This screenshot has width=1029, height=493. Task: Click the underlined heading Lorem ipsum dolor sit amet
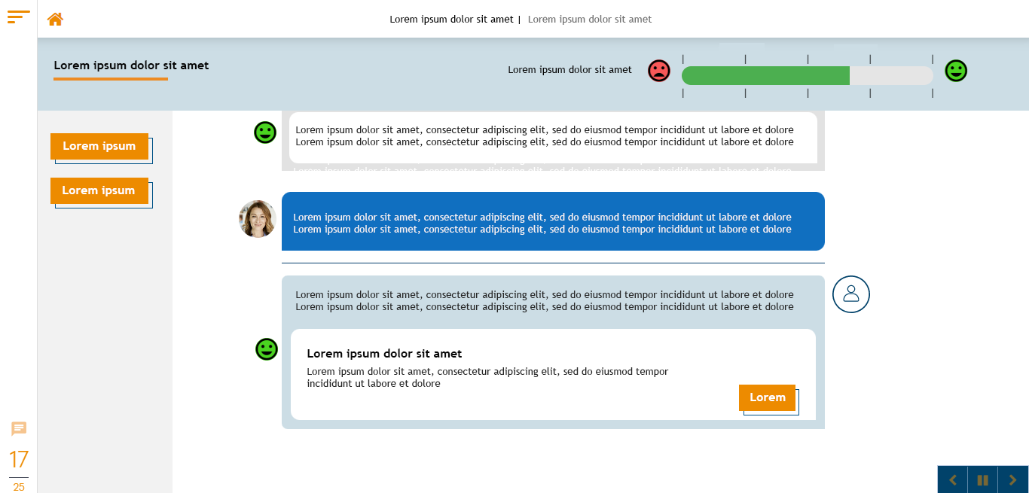(x=131, y=65)
